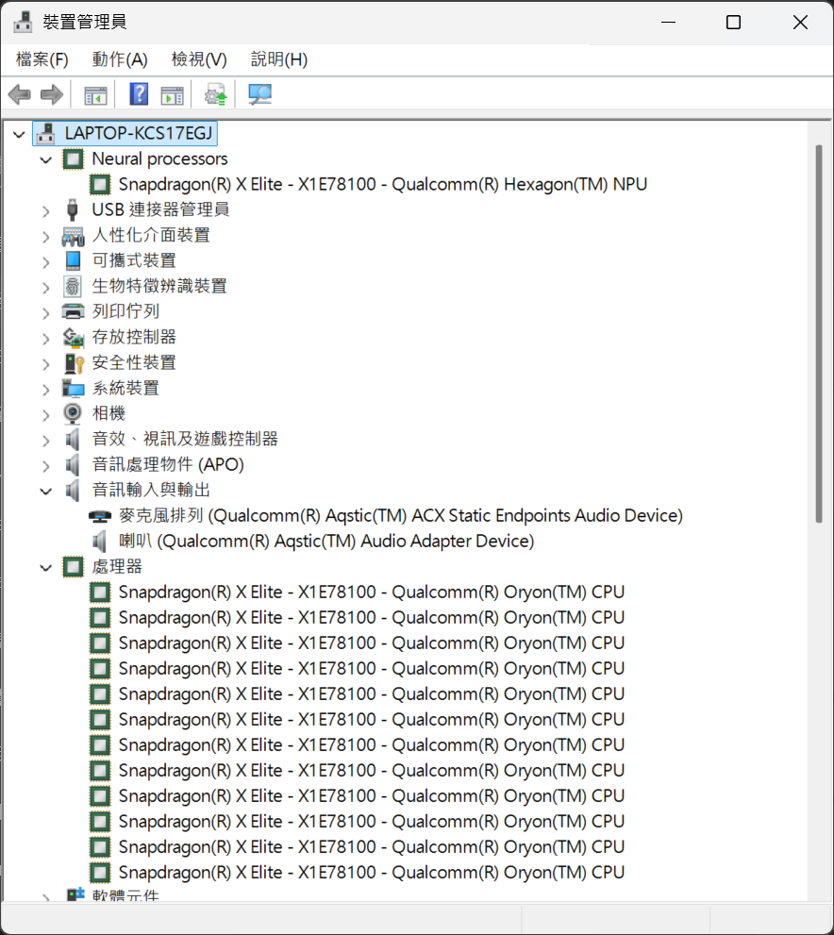Collapse the 處理器 category
This screenshot has height=935, width=834.
(x=46, y=568)
